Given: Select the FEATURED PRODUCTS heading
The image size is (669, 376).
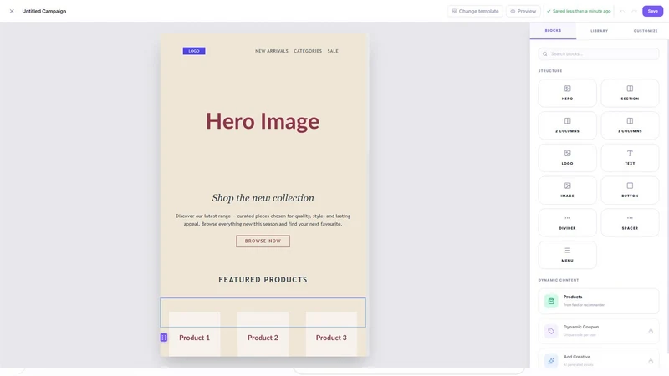Looking at the screenshot, I should click(263, 280).
